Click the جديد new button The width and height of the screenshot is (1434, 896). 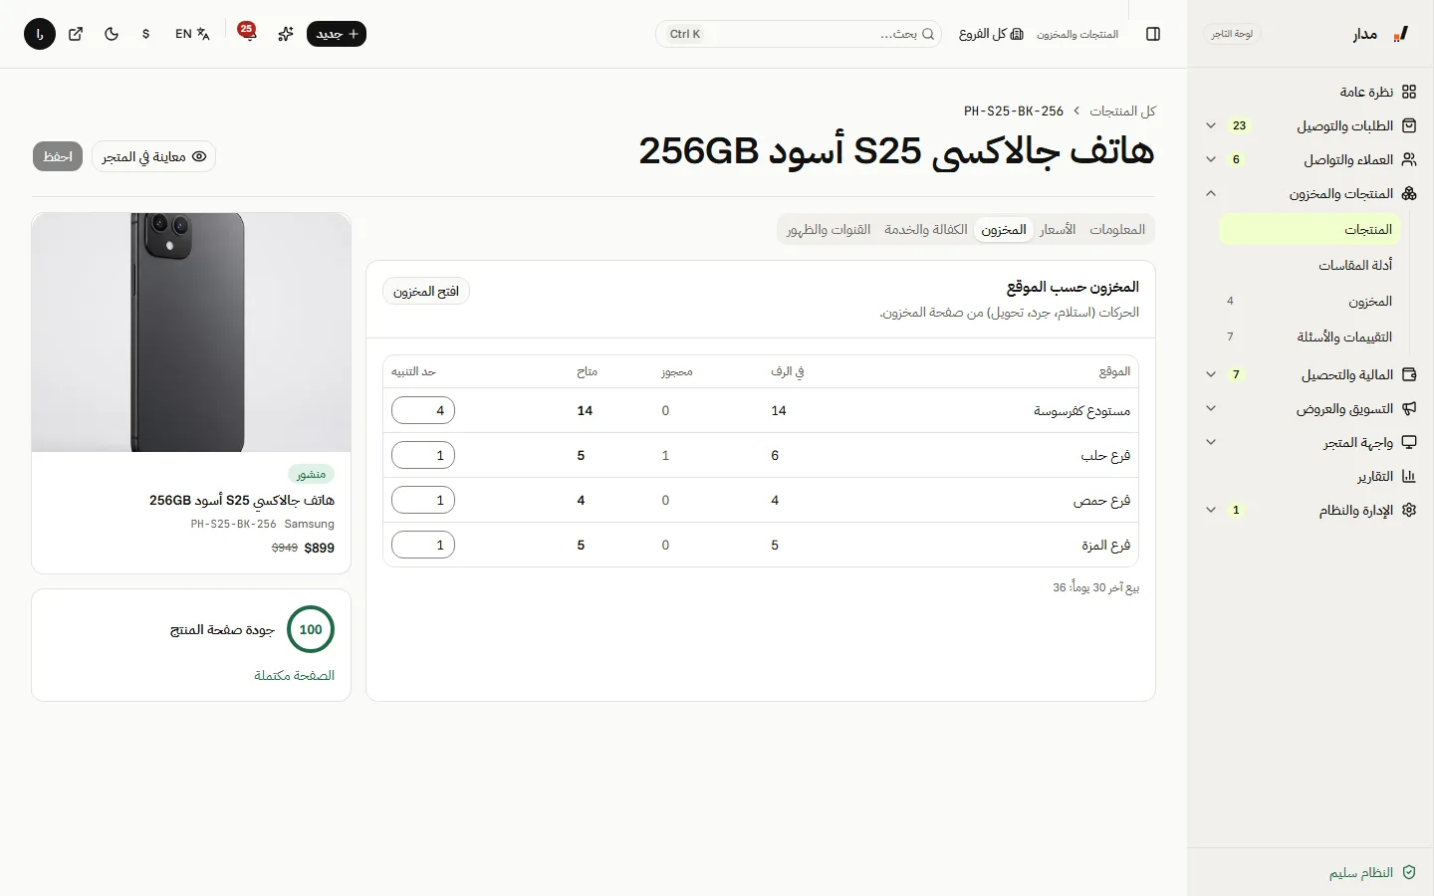(x=337, y=34)
